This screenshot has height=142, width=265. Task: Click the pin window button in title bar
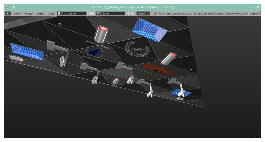click(x=14, y=7)
